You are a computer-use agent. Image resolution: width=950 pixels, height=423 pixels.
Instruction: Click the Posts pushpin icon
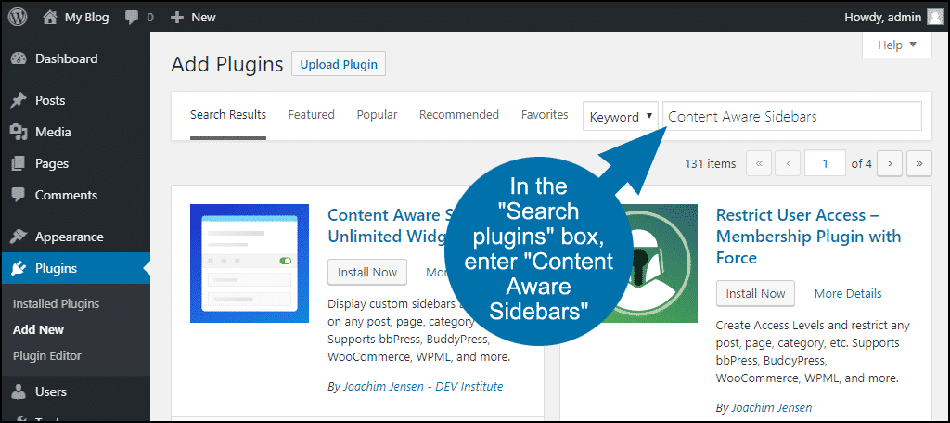pyautogui.click(x=19, y=100)
